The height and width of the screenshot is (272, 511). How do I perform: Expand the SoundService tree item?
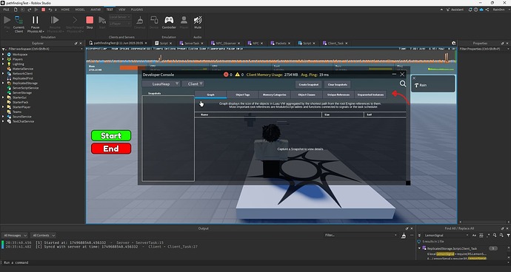tap(3, 117)
